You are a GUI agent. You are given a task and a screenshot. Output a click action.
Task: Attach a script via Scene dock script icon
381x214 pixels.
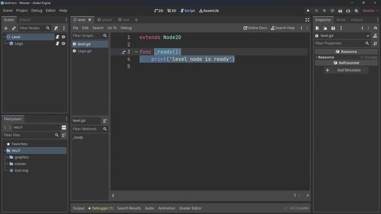point(56,28)
